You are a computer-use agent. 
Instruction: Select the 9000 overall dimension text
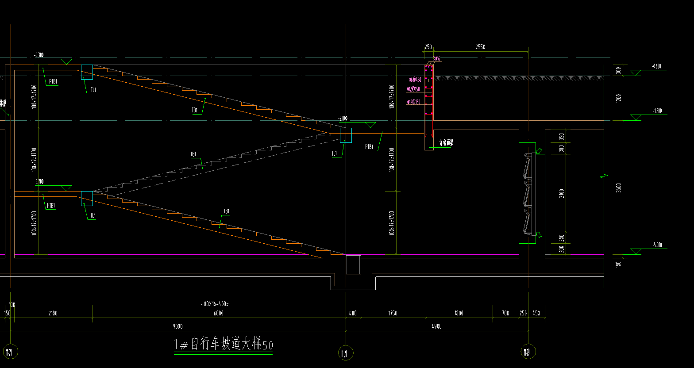177,326
